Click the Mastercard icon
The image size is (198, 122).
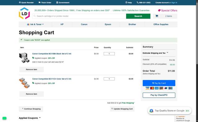152,88
